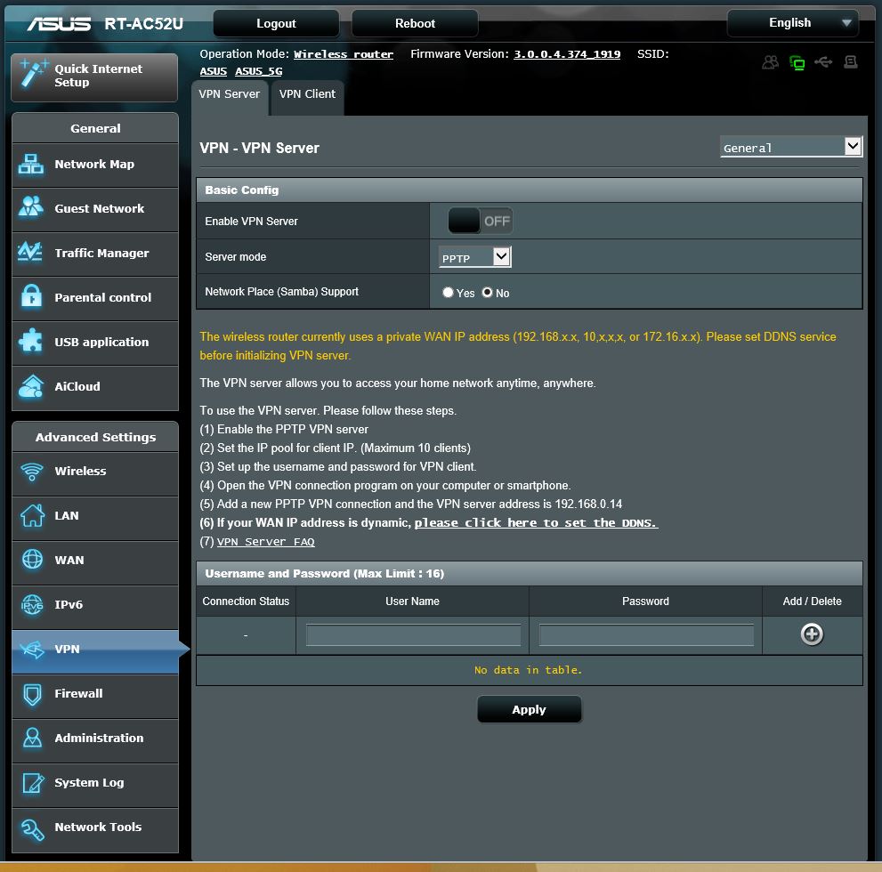Click the Traffic Manager graph icon

(30, 251)
